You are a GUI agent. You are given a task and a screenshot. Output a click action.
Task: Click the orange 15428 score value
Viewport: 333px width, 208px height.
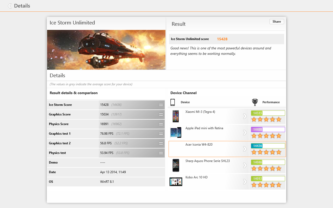coord(222,39)
